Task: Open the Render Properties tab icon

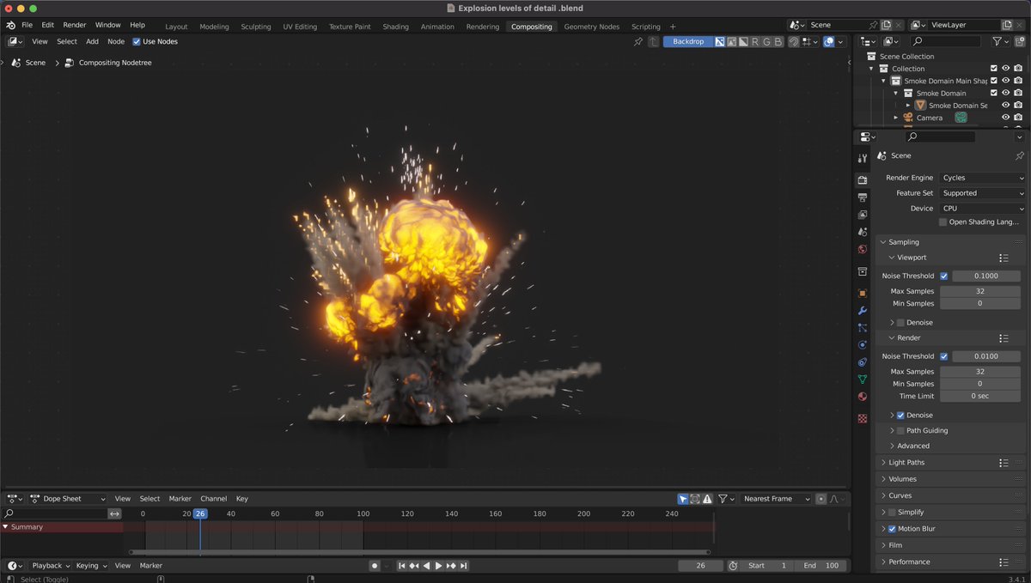Action: [862, 179]
